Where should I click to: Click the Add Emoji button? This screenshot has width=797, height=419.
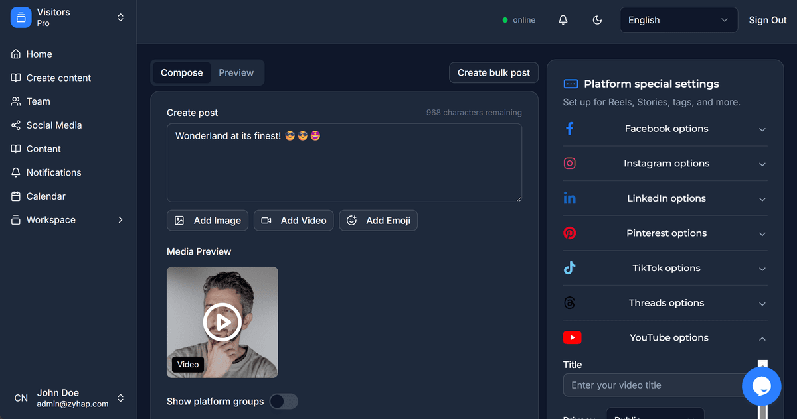pyautogui.click(x=379, y=221)
